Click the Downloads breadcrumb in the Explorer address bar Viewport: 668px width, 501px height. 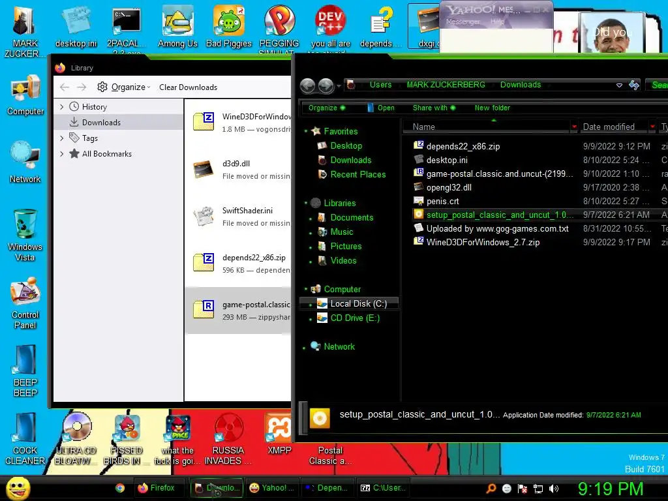pyautogui.click(x=520, y=84)
